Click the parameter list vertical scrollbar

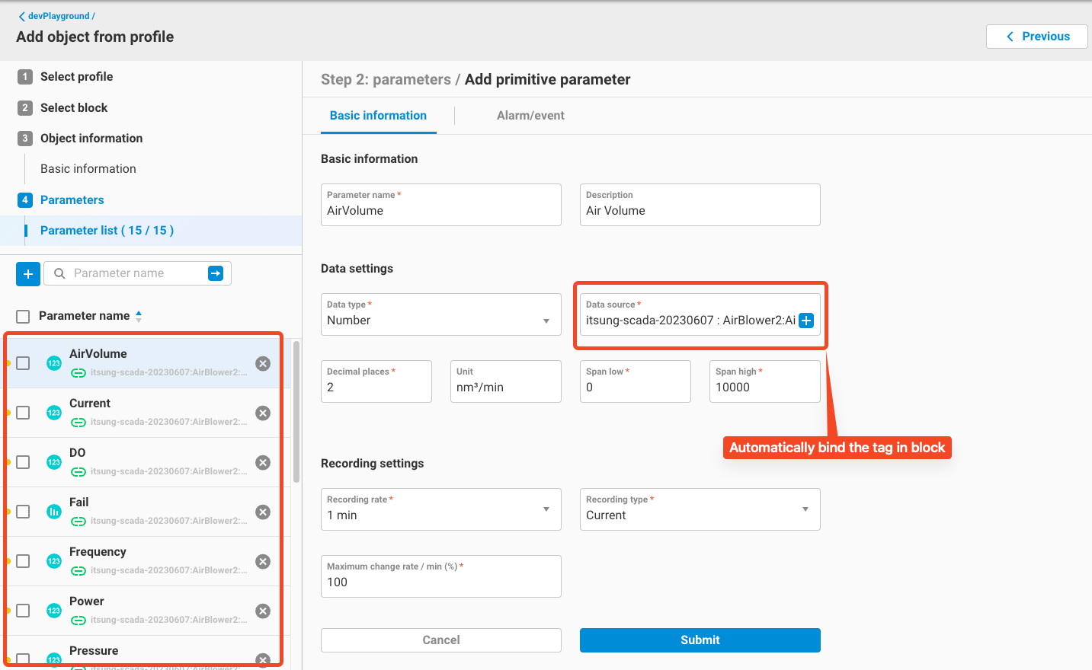296,411
